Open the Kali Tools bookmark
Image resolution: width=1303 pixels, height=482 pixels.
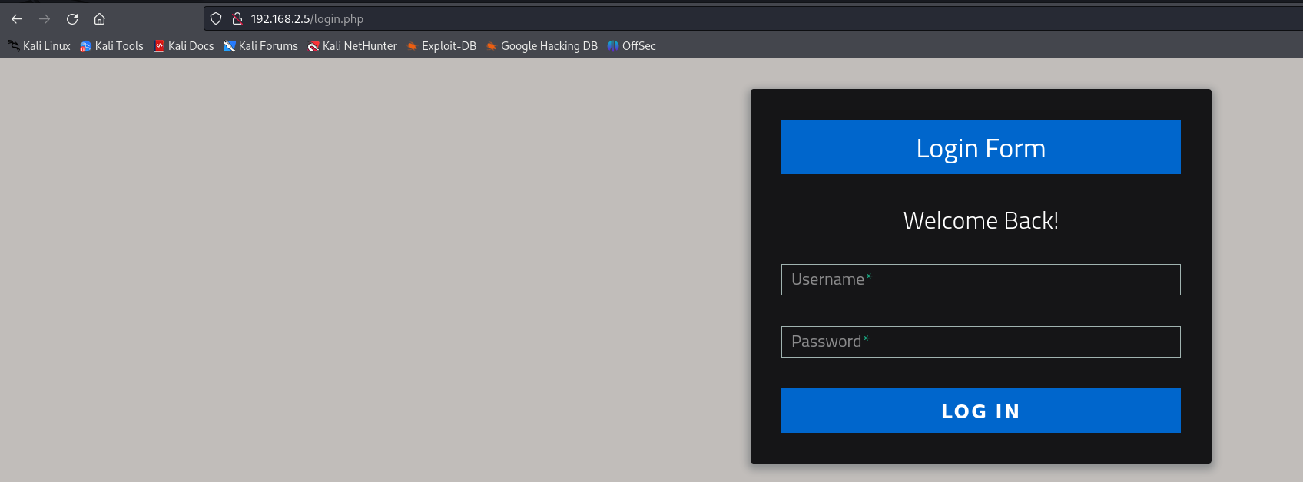click(x=112, y=46)
